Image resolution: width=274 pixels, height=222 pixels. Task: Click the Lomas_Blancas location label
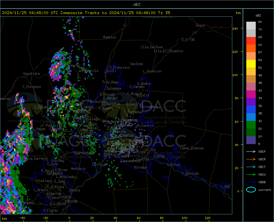(x=192, y=148)
